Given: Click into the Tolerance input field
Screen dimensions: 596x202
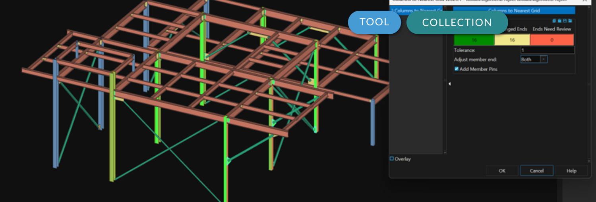Looking at the screenshot, I should click(547, 50).
